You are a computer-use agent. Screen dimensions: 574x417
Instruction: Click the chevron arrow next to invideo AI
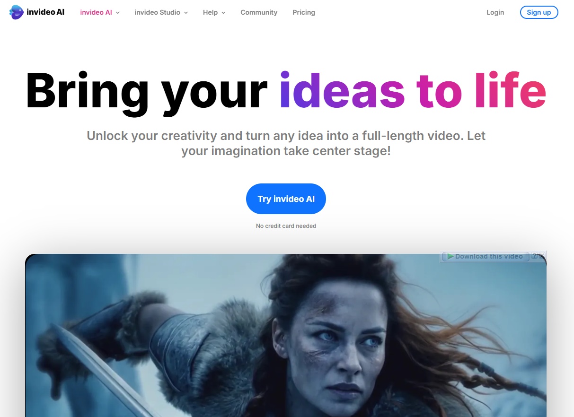point(118,13)
